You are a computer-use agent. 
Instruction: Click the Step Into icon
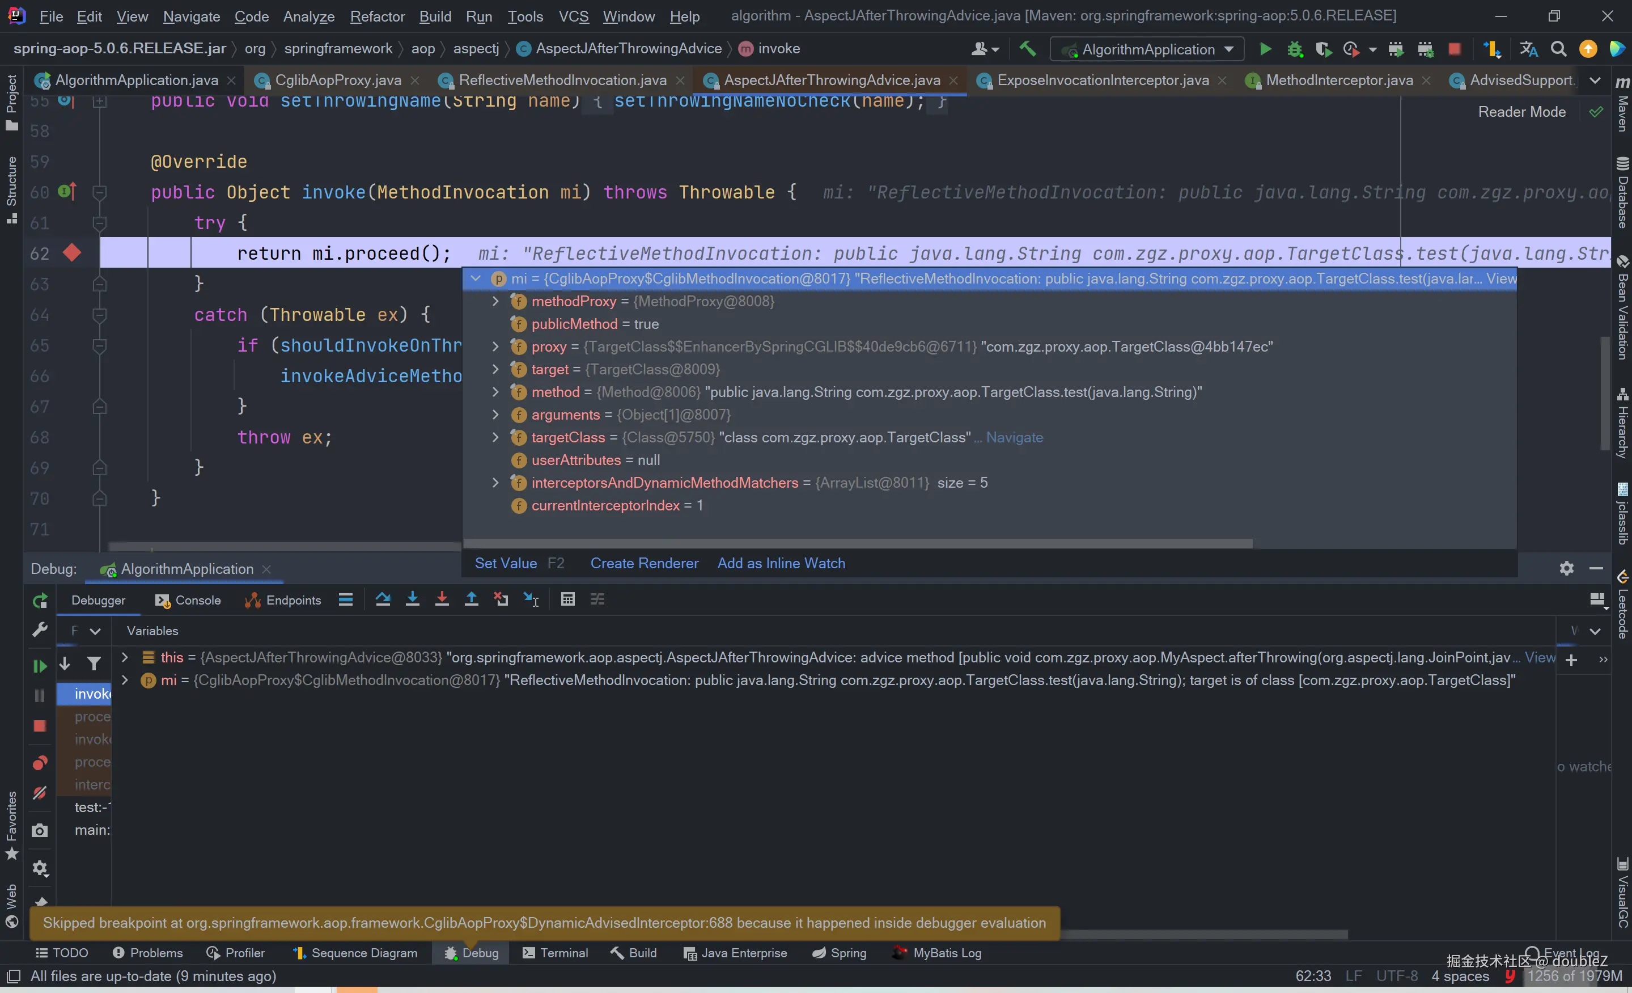[x=412, y=599]
